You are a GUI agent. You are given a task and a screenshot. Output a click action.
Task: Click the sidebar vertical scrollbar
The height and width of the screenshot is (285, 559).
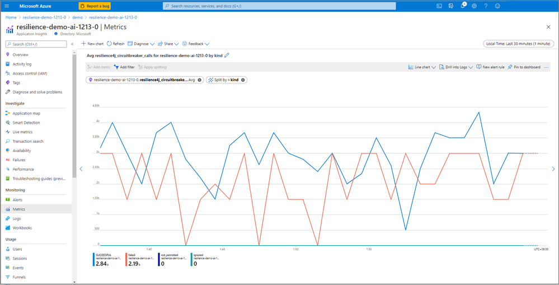74,116
